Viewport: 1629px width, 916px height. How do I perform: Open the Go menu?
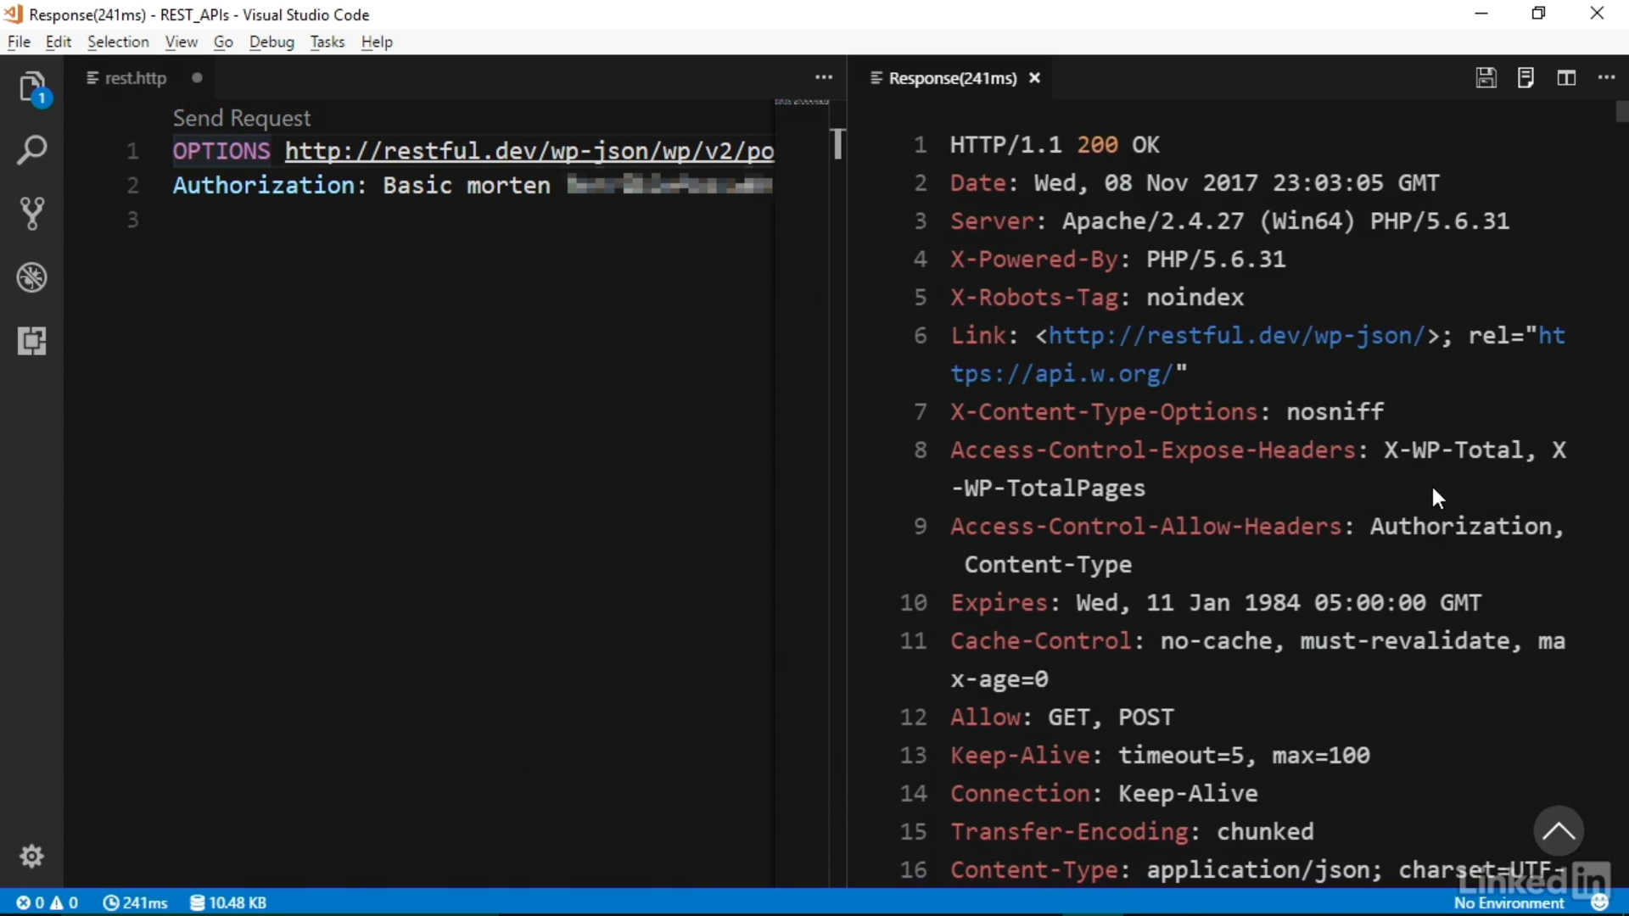click(223, 42)
